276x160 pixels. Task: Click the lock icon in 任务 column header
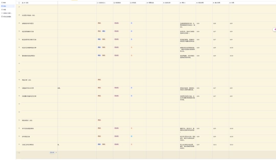(23, 3)
